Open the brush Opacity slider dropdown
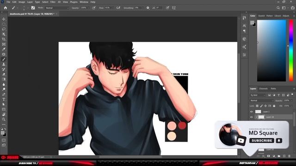The image size is (296, 166). pyautogui.click(x=88, y=8)
